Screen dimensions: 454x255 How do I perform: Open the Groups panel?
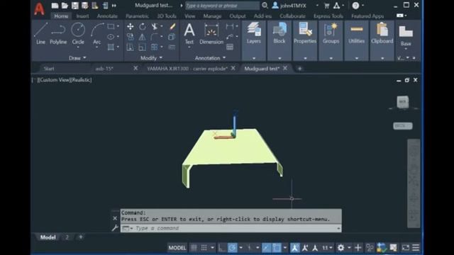tap(331, 33)
